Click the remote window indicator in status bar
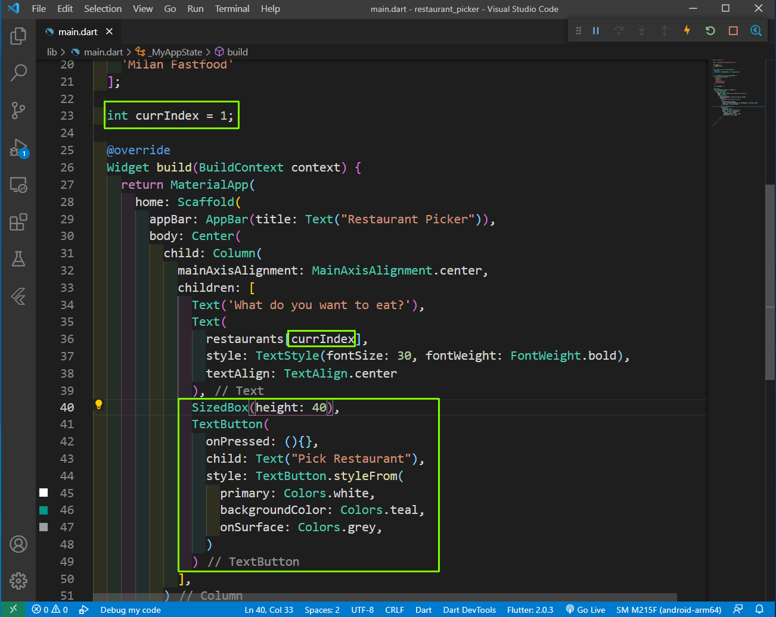The image size is (776, 617). click(x=13, y=609)
